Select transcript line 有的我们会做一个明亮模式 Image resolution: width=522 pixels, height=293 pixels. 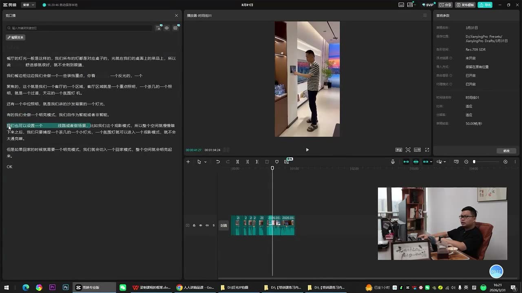pos(58,115)
